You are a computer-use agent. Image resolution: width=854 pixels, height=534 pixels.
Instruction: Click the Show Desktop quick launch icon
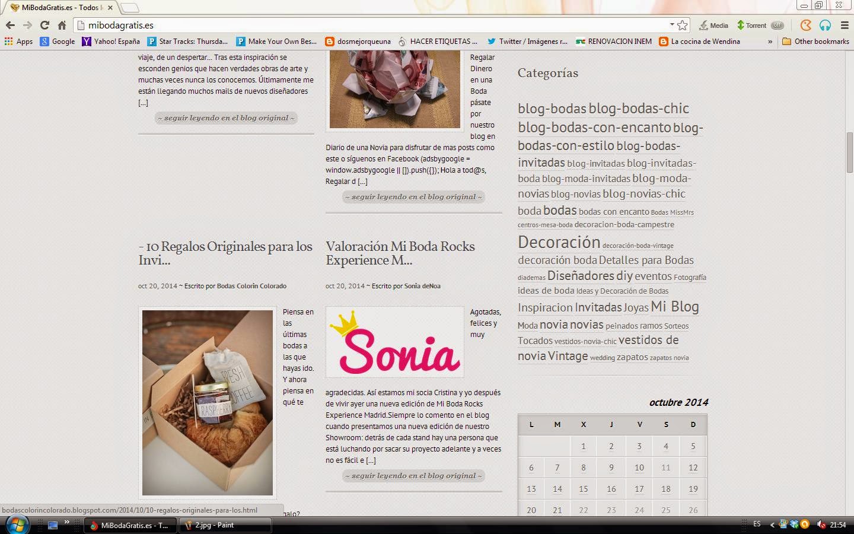point(53,525)
